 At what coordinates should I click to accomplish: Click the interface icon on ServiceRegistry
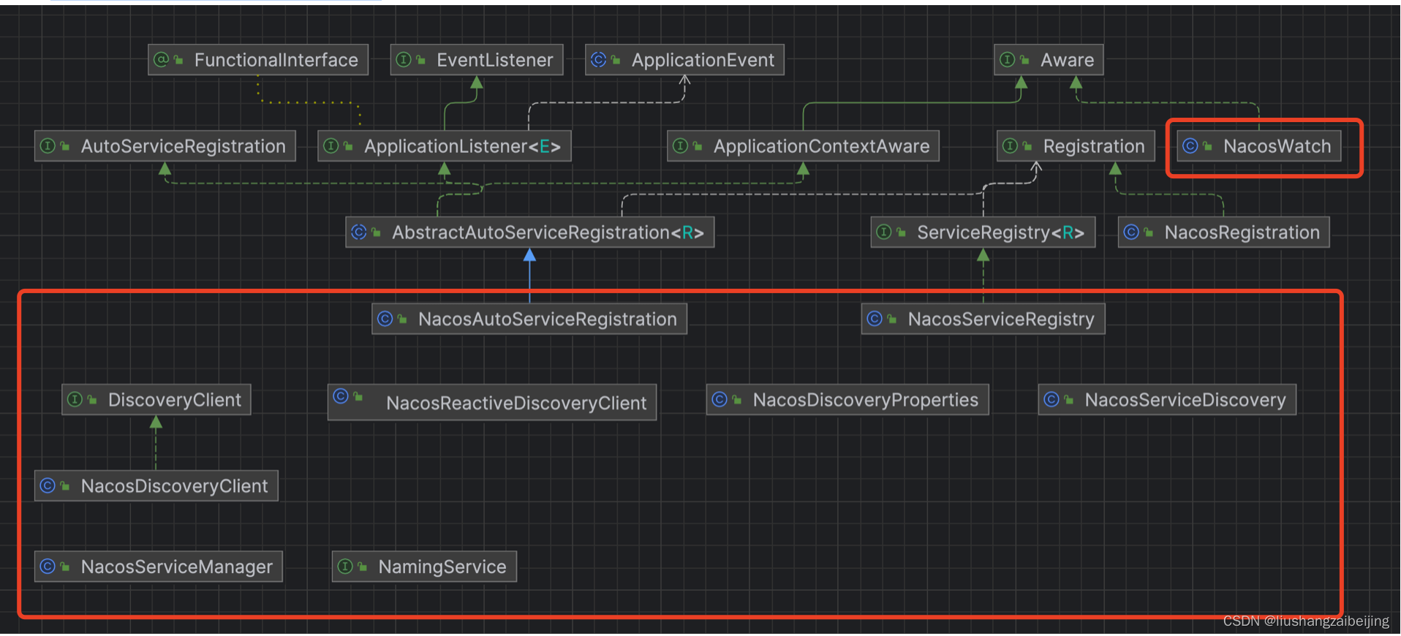[884, 232]
